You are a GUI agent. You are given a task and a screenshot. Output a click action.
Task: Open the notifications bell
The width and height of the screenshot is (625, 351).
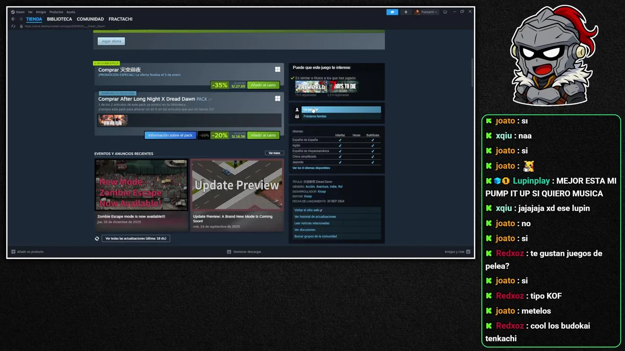[406, 12]
